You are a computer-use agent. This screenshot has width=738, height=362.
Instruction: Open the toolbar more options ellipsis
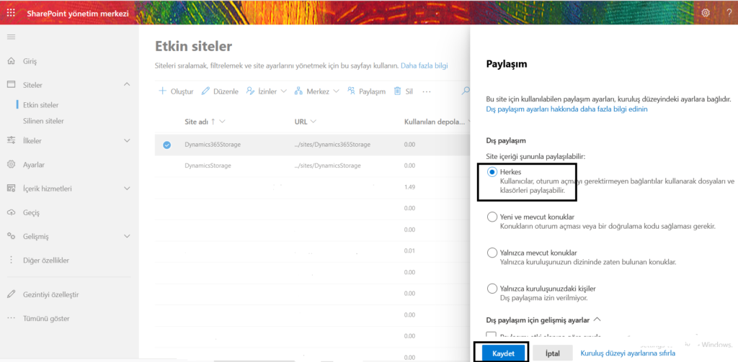point(427,91)
